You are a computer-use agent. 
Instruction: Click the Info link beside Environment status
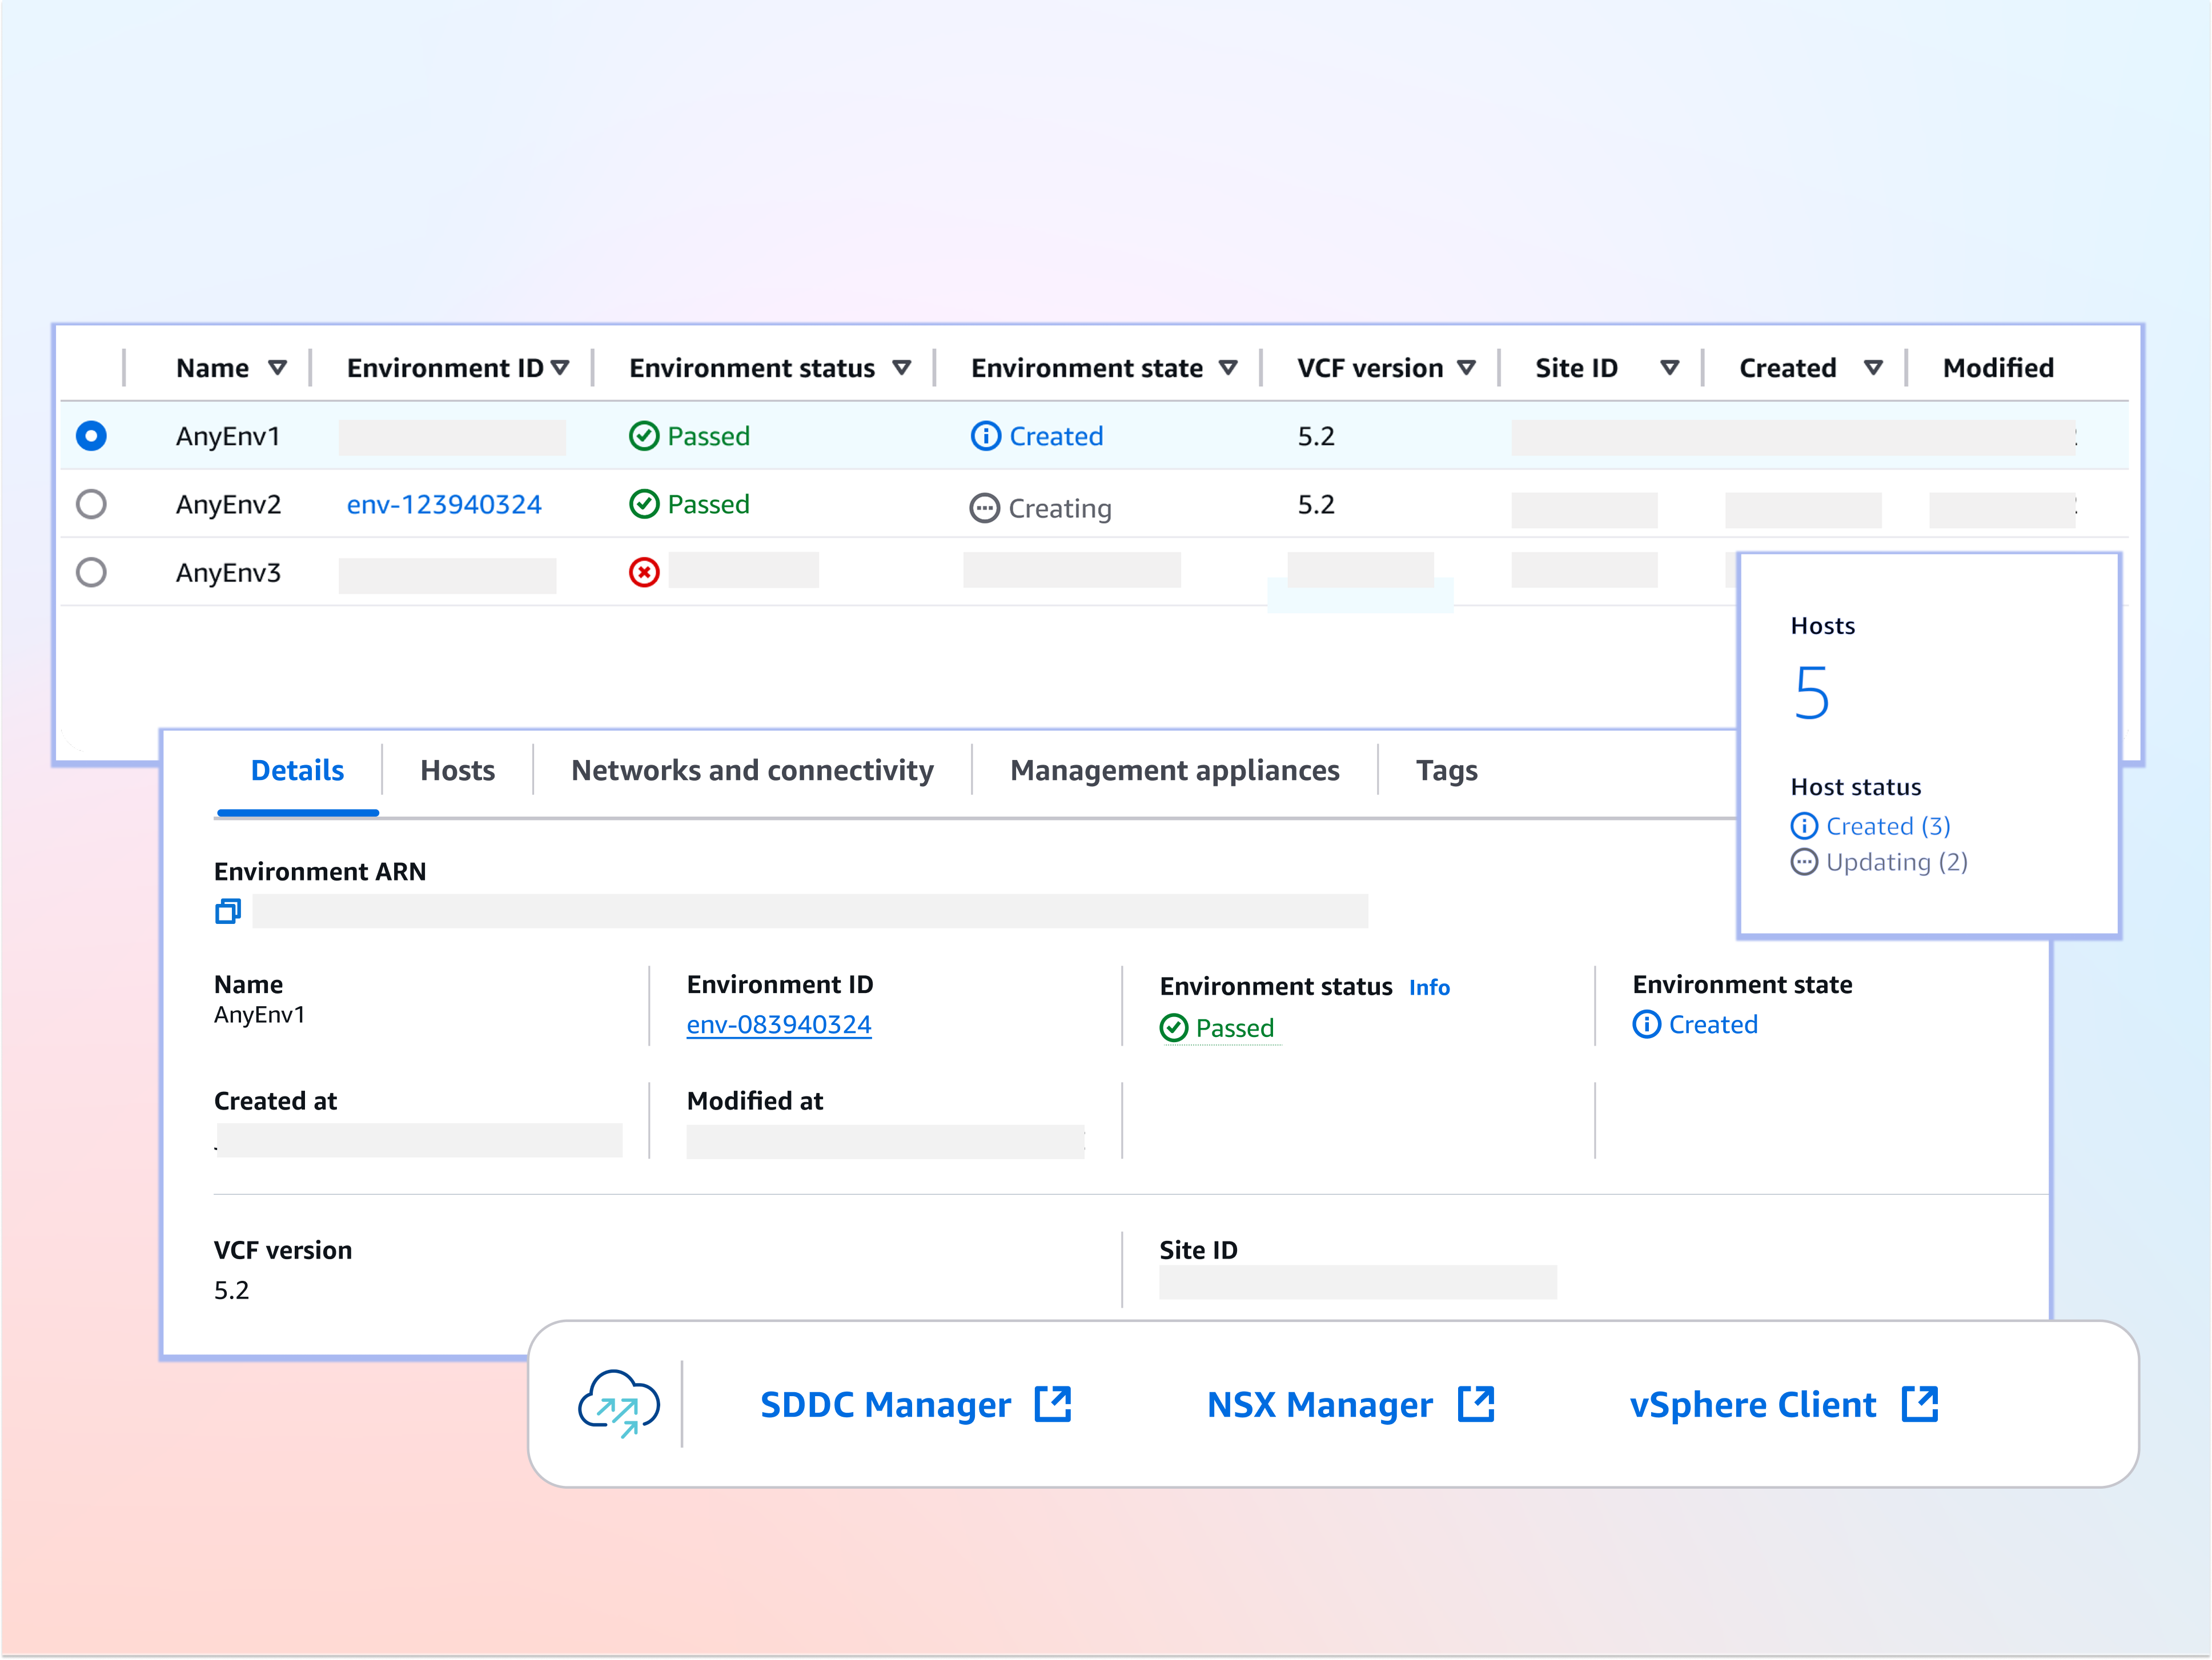click(1430, 987)
